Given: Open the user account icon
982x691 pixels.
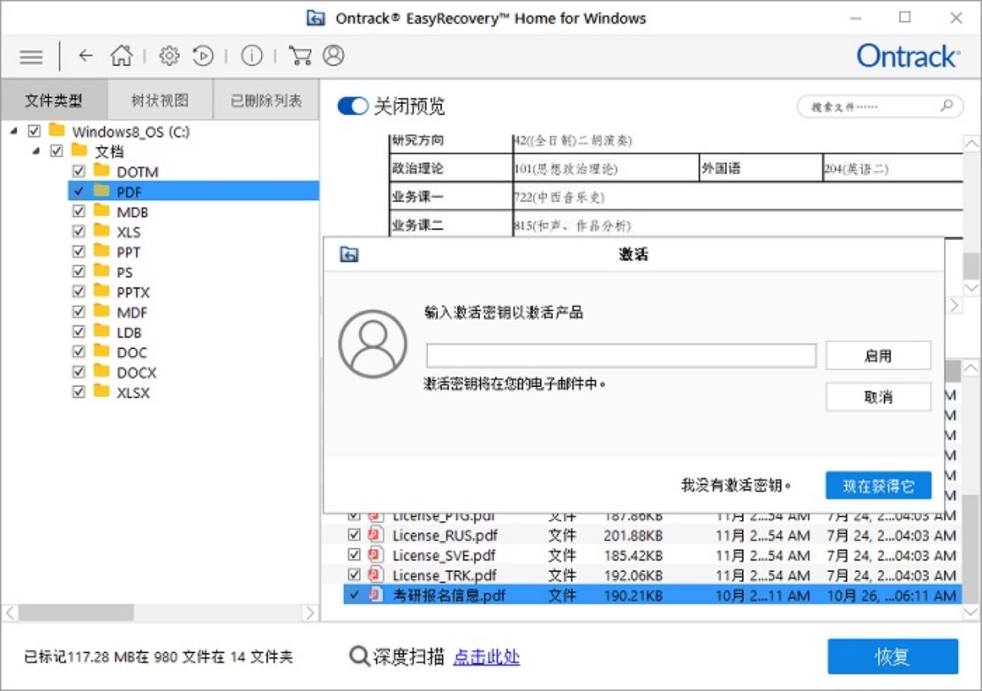Looking at the screenshot, I should 334,56.
